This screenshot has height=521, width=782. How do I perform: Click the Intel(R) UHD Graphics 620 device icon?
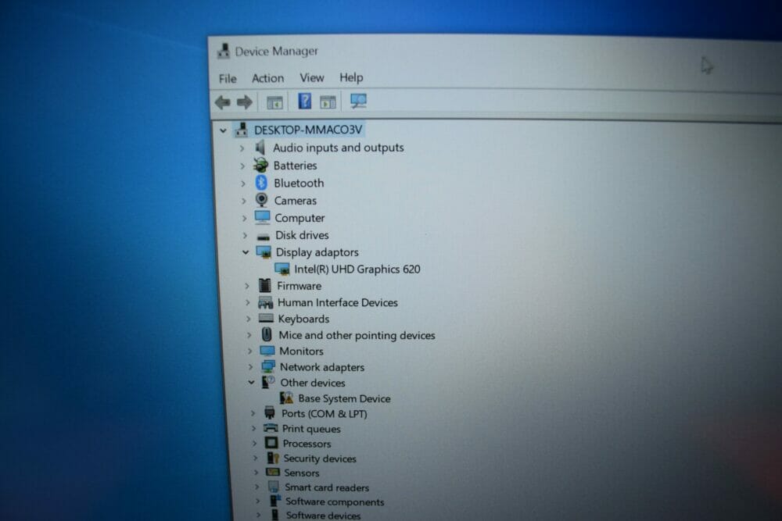pos(282,269)
